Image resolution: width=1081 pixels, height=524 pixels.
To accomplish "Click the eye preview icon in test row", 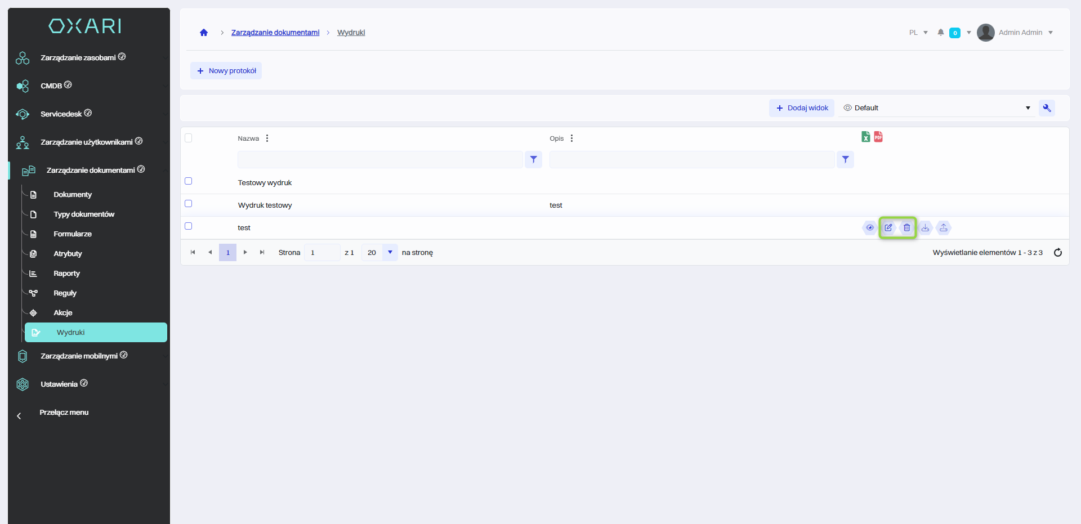I will click(870, 228).
